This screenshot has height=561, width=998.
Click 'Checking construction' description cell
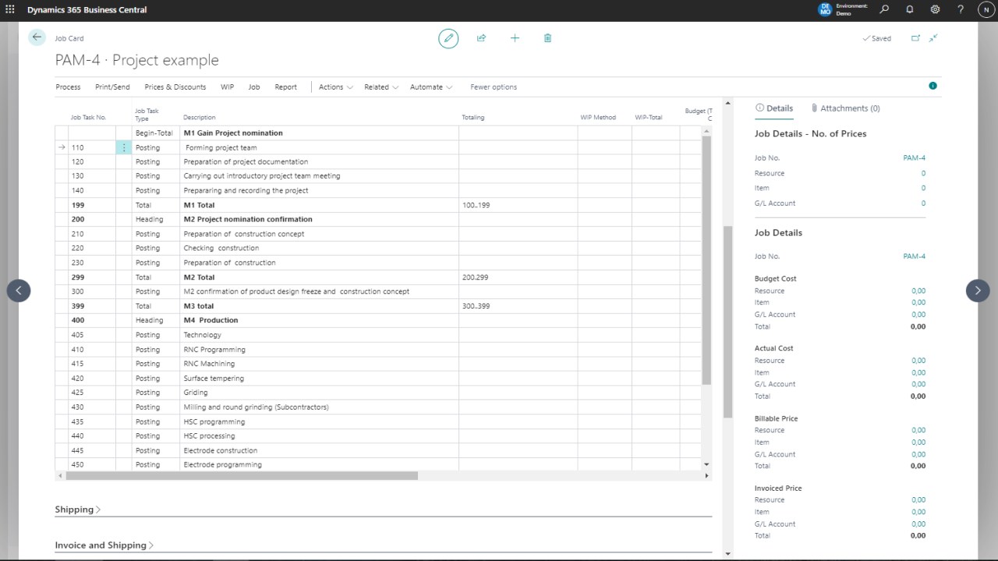click(319, 249)
